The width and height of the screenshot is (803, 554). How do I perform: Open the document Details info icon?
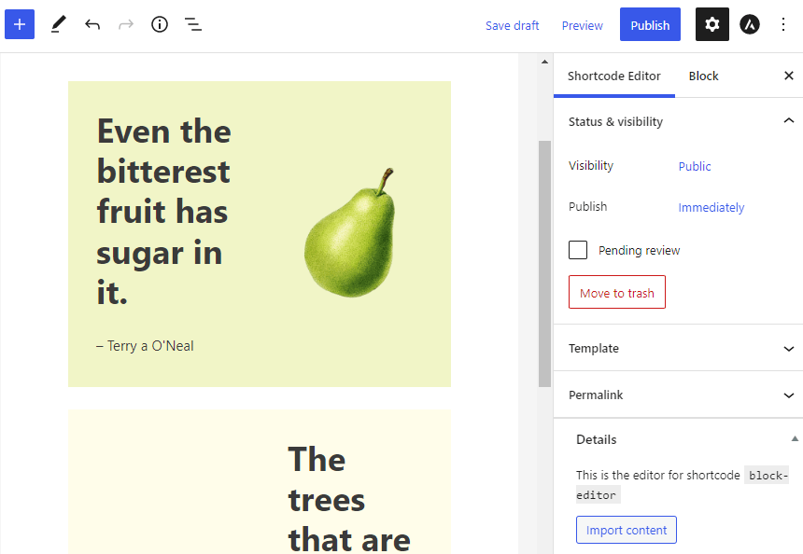pyautogui.click(x=160, y=24)
